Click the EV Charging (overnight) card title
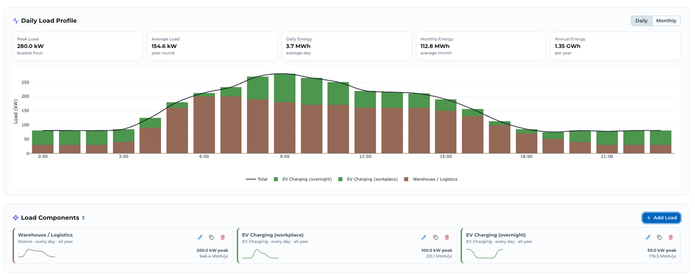The image size is (695, 277). click(x=496, y=235)
